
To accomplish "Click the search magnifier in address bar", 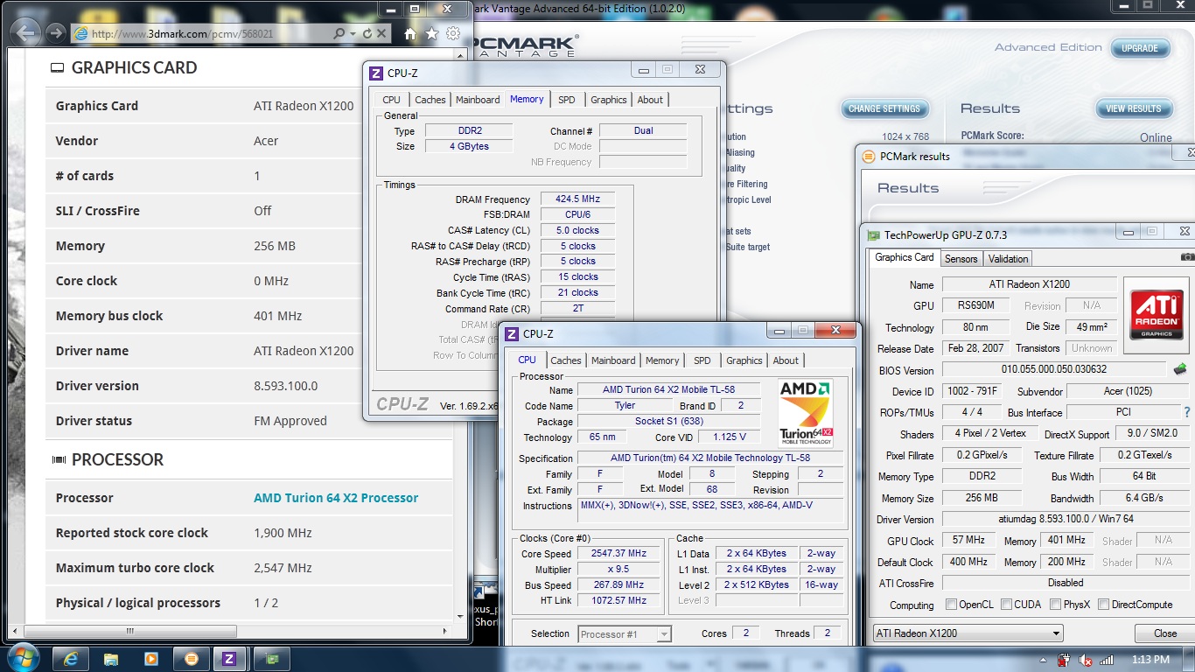I will (x=339, y=33).
